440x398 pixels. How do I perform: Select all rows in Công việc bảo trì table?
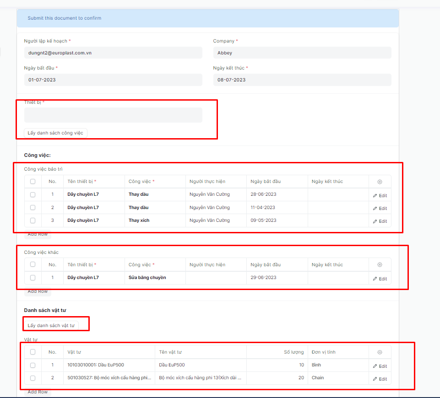pyautogui.click(x=33, y=182)
